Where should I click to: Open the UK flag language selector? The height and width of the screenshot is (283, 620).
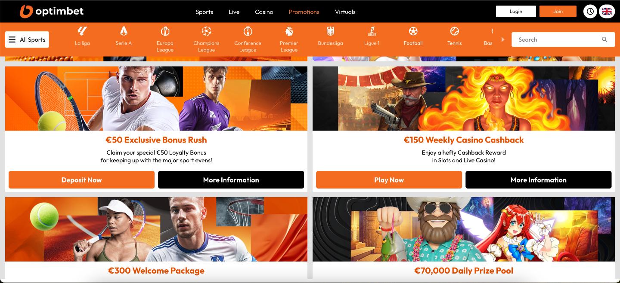[607, 12]
